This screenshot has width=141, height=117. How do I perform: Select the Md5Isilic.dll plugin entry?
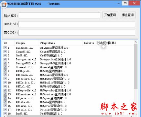coord(25,83)
